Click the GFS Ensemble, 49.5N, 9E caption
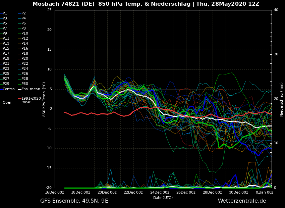This screenshot has height=208, width=285. (74, 201)
